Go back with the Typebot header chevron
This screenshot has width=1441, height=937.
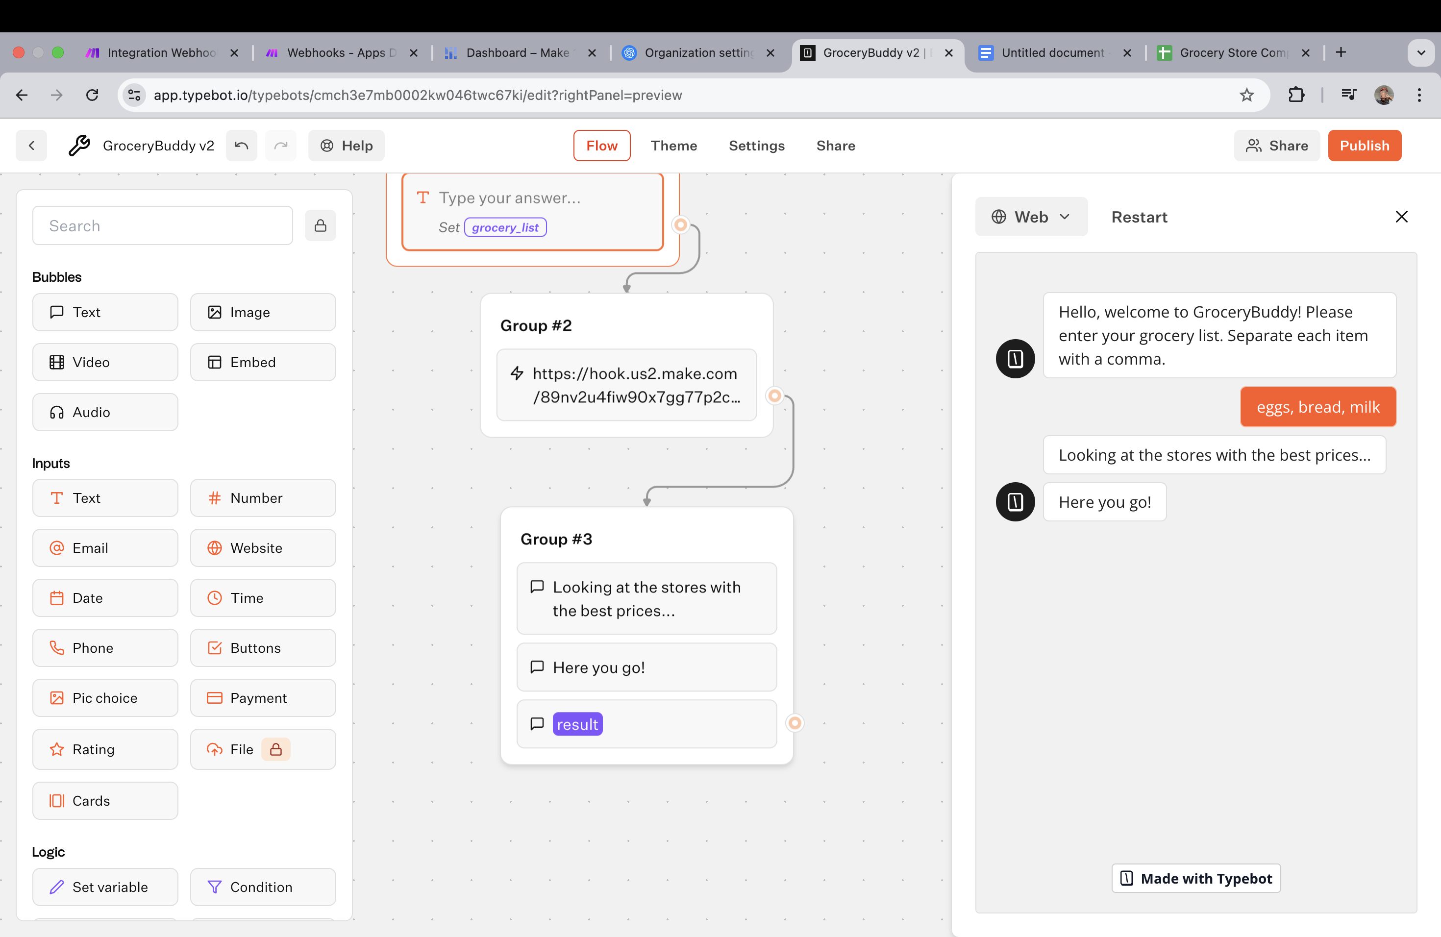pos(31,145)
